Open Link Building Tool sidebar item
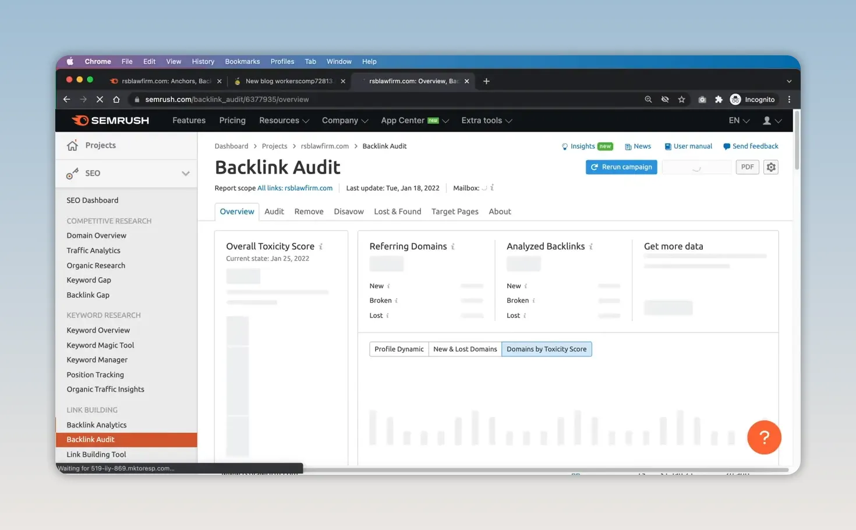 (96, 455)
